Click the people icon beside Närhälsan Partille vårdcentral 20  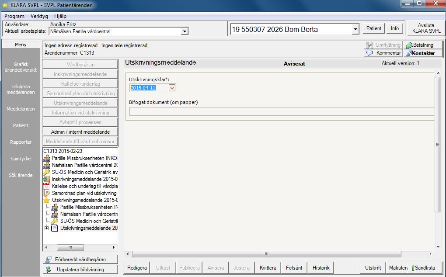pyautogui.click(x=46, y=165)
